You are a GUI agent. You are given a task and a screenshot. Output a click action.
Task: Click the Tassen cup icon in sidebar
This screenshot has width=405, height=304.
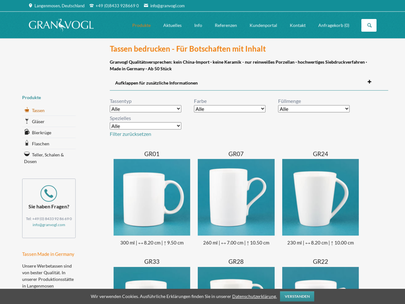[x=27, y=110]
